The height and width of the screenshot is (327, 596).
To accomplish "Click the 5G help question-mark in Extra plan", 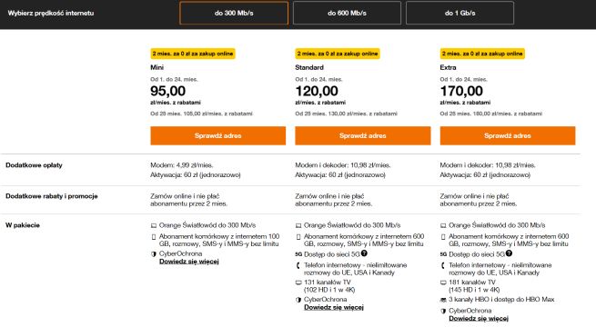I will click(509, 253).
